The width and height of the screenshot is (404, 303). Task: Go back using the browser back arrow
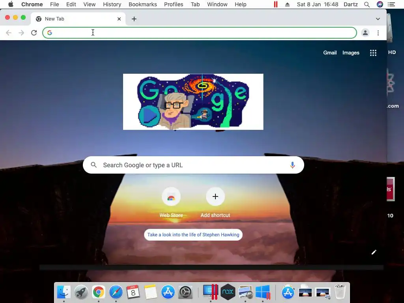pos(9,33)
